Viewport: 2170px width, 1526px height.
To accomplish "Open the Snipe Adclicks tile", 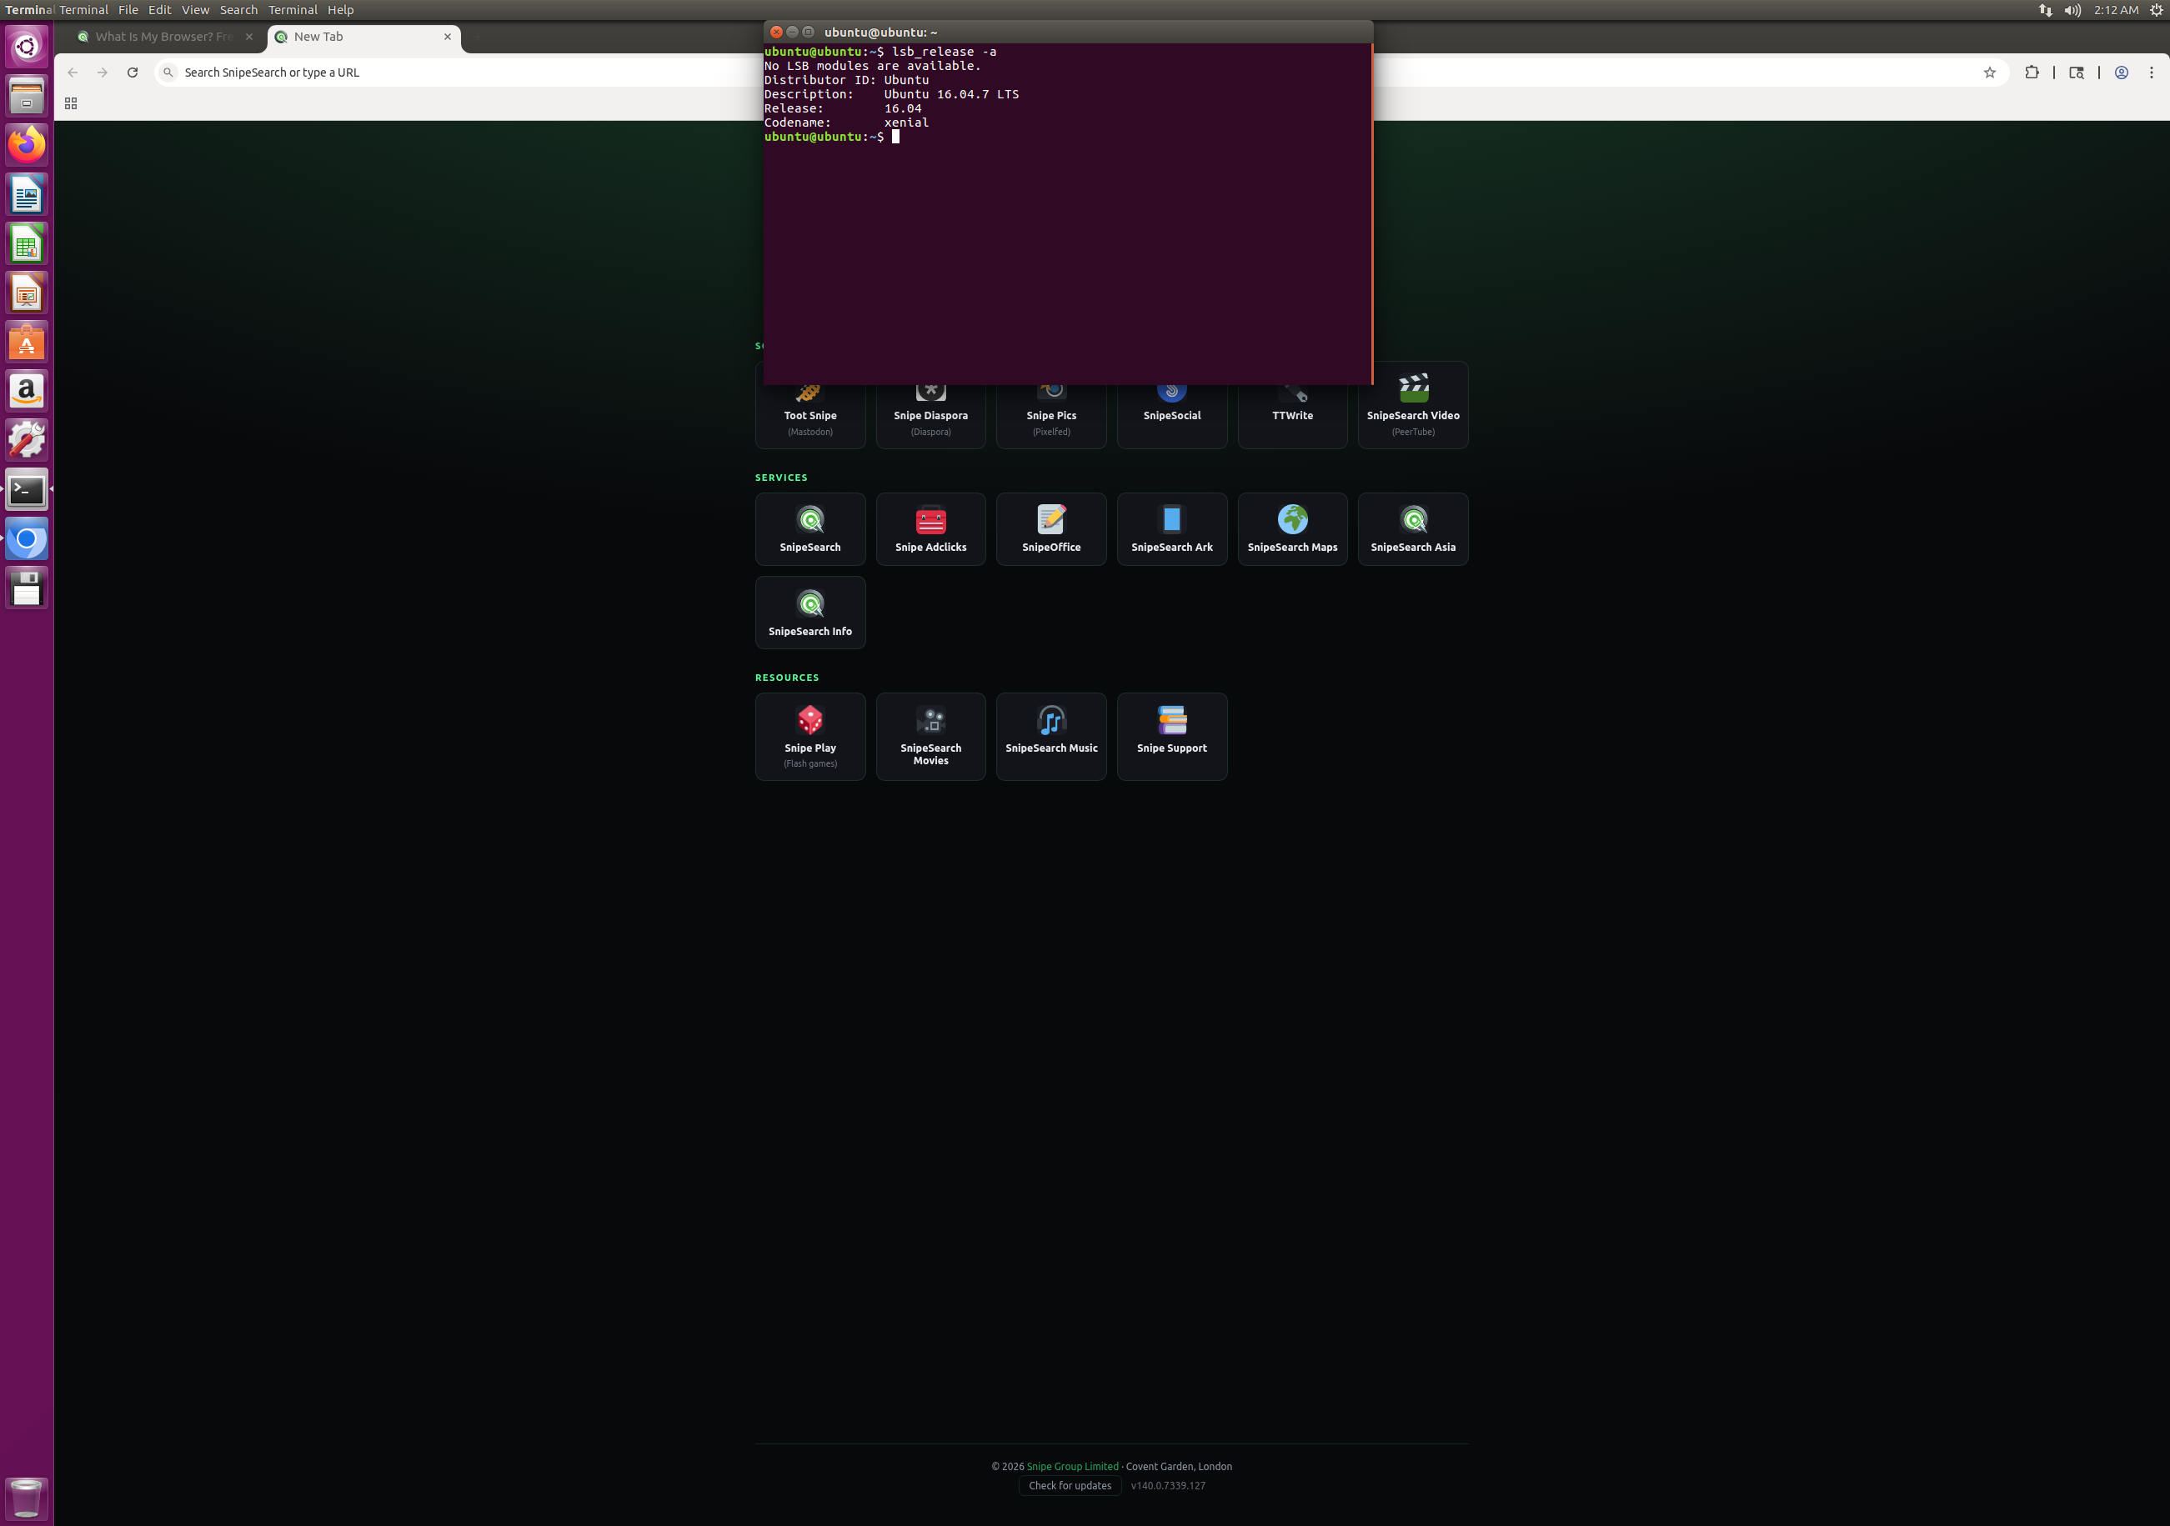I will pyautogui.click(x=930, y=529).
